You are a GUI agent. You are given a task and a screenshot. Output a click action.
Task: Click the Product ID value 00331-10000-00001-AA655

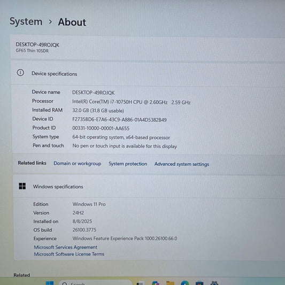pos(101,128)
